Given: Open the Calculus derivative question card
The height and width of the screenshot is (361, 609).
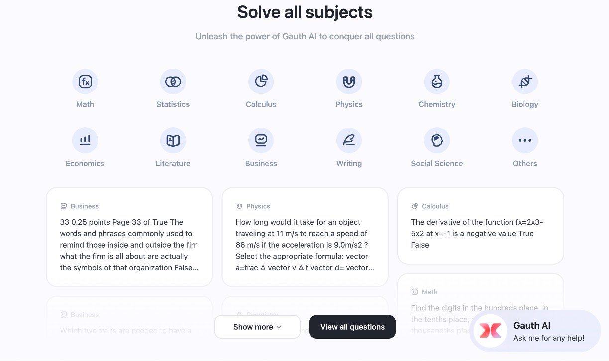Looking at the screenshot, I should click(x=480, y=226).
